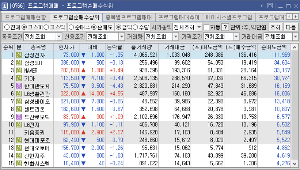
Task: Click the 신 badge in the 삼성바이오 row
Action: (x=19, y=101)
